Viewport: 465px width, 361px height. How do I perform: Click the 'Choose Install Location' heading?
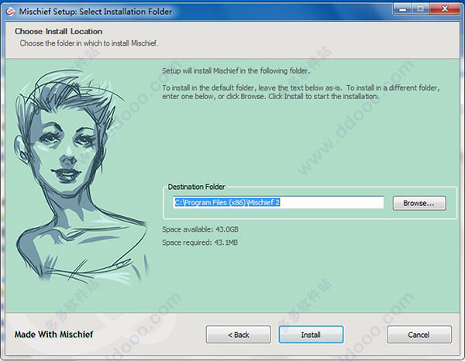pos(58,32)
